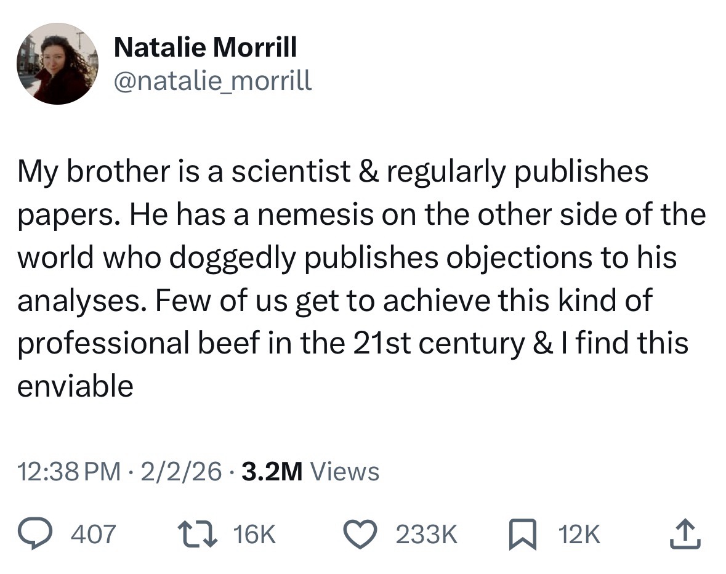Click the 12:38 PM timestamp
Image resolution: width=726 pixels, height=574 pixels.
tap(69, 472)
